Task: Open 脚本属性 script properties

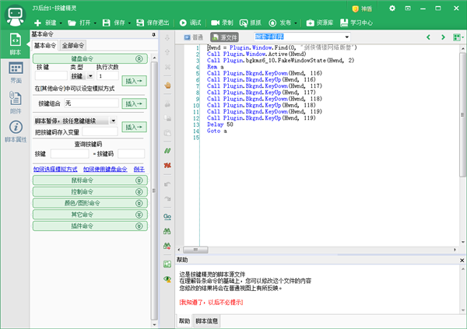Action: [x=16, y=131]
